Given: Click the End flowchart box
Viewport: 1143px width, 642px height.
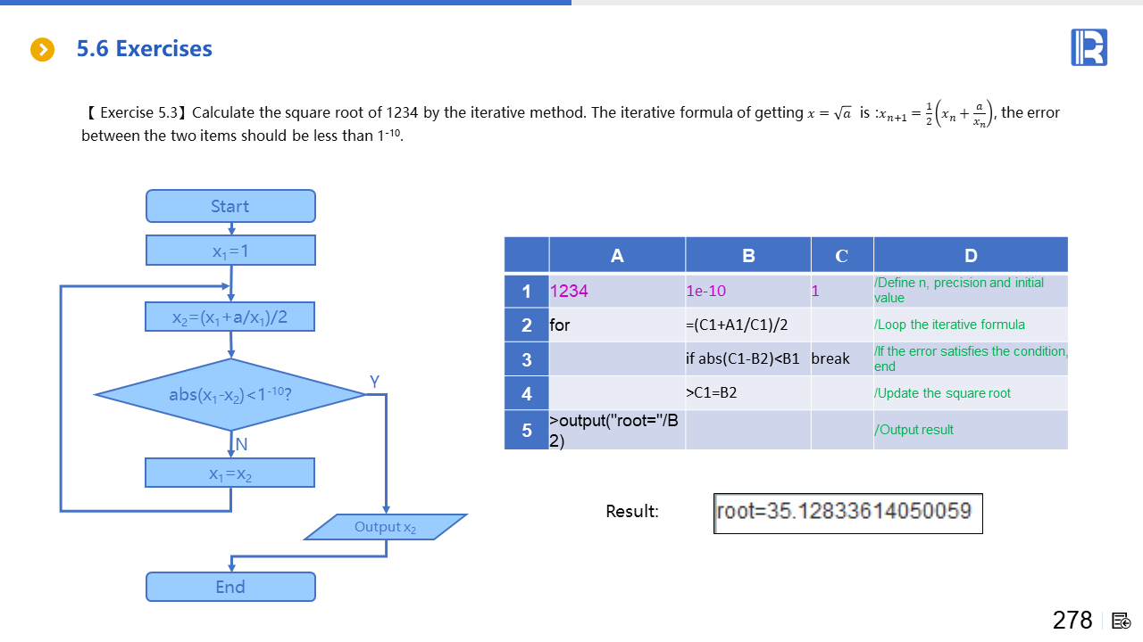Looking at the screenshot, I should pyautogui.click(x=230, y=587).
